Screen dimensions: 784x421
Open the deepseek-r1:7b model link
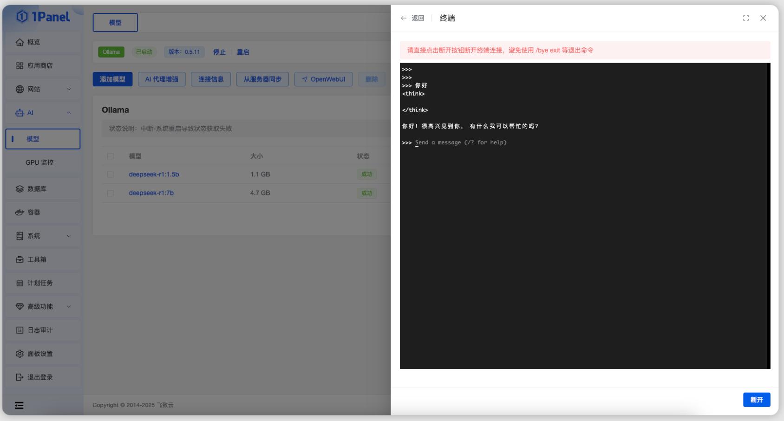pos(151,193)
